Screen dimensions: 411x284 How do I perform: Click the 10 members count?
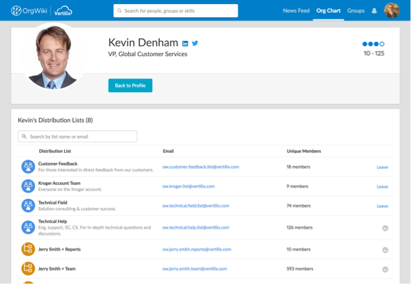click(x=298, y=249)
